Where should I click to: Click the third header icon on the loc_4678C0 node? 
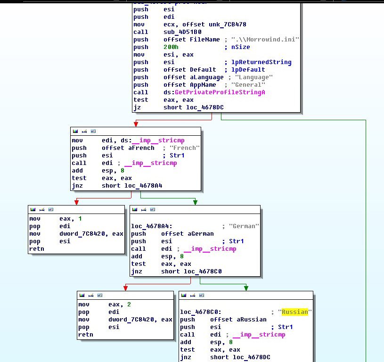point(201,295)
